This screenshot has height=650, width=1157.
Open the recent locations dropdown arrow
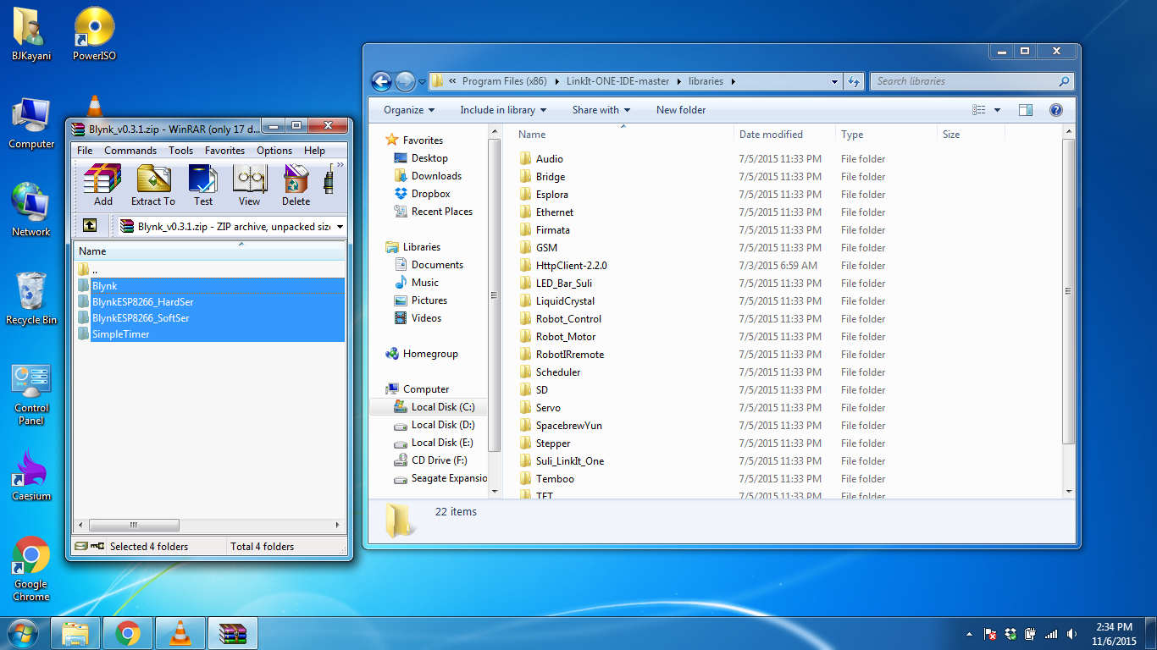pos(422,82)
